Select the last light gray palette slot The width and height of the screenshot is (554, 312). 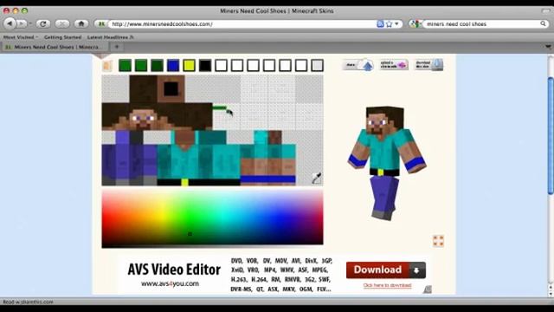(x=317, y=66)
